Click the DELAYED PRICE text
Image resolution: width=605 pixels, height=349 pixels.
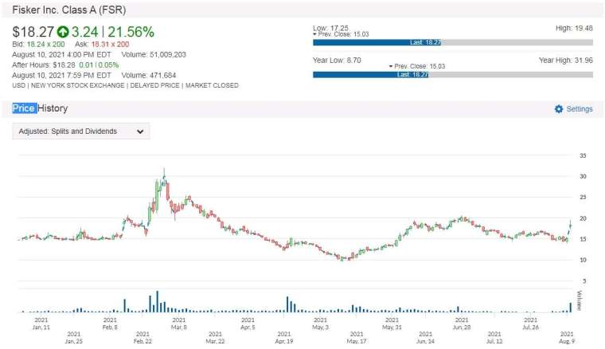tap(154, 85)
